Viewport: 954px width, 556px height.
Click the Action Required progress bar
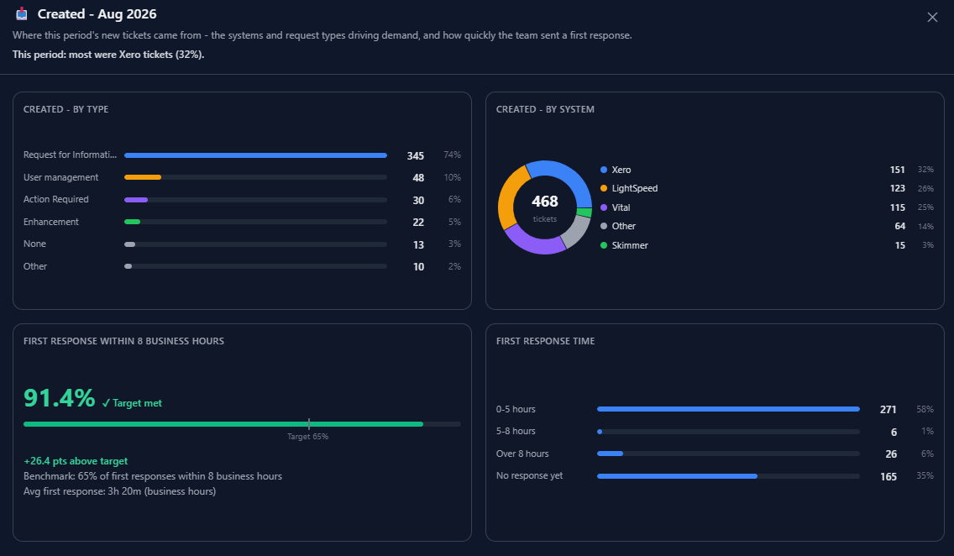tap(255, 200)
